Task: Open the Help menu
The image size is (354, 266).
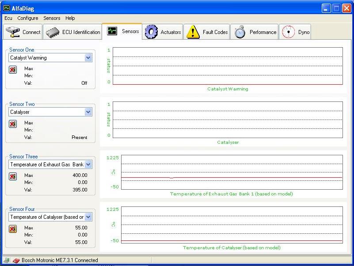Action: pyautogui.click(x=70, y=18)
